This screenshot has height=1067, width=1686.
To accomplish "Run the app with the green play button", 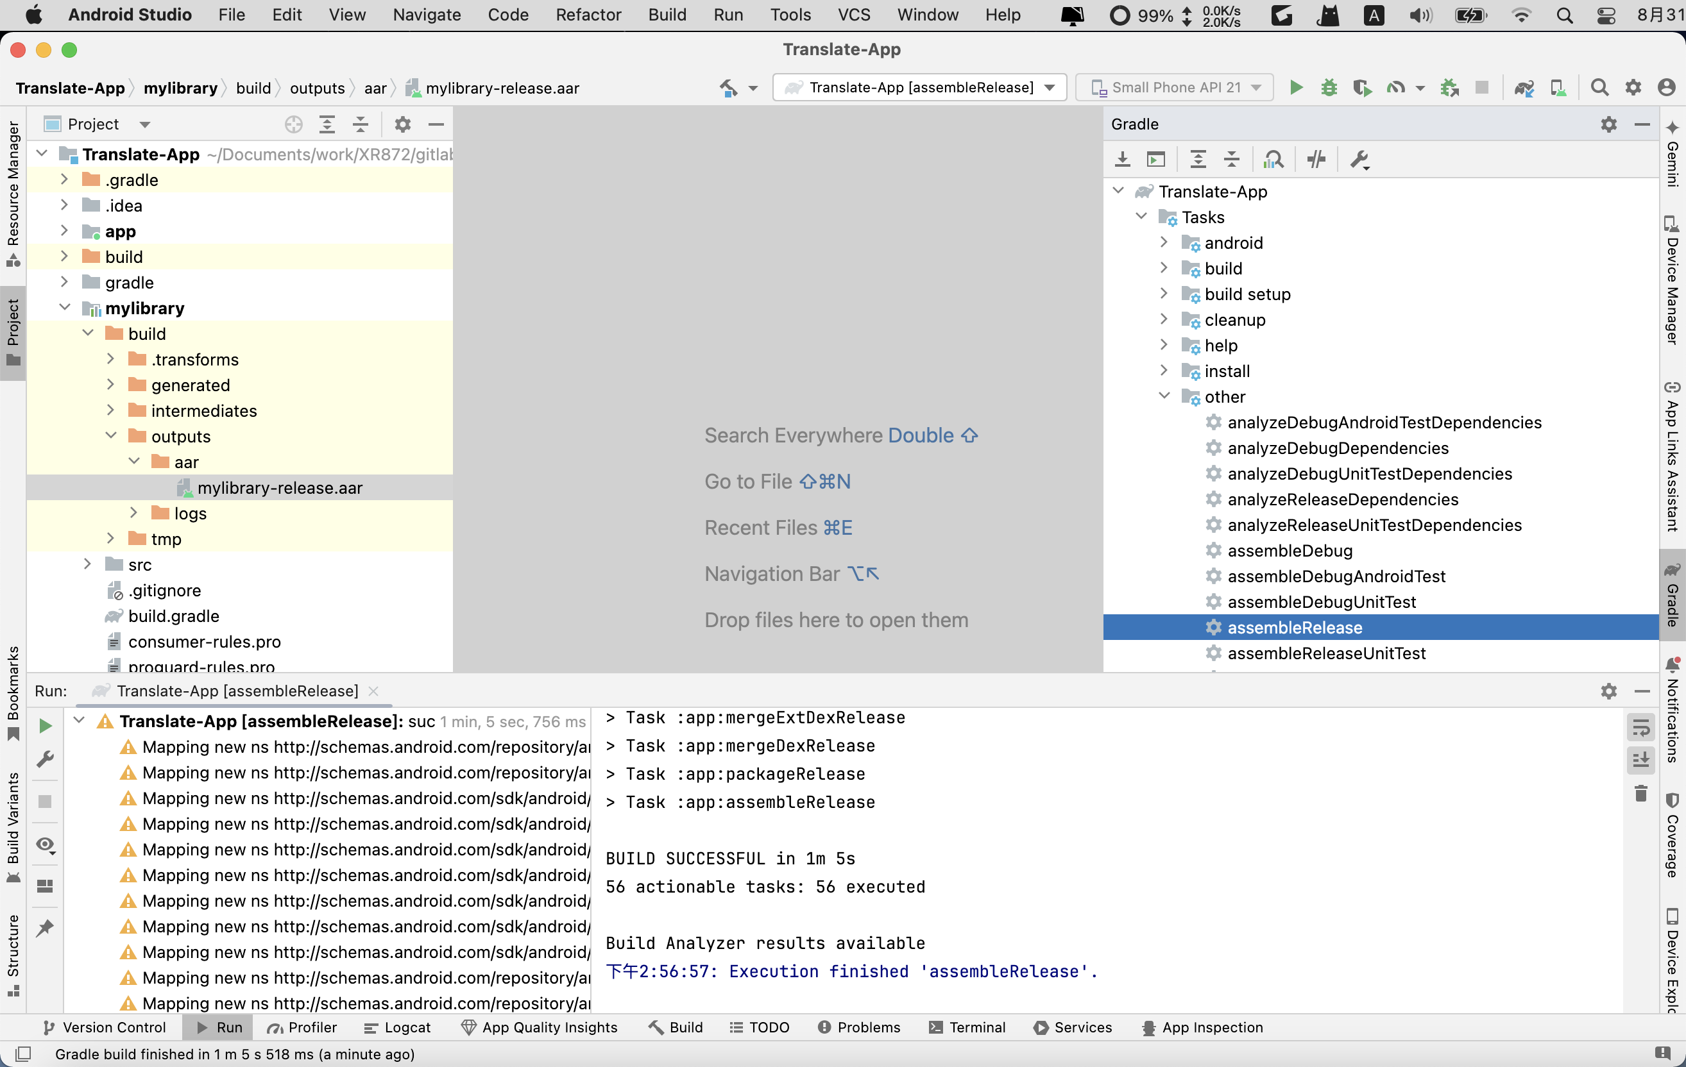I will 1296,87.
